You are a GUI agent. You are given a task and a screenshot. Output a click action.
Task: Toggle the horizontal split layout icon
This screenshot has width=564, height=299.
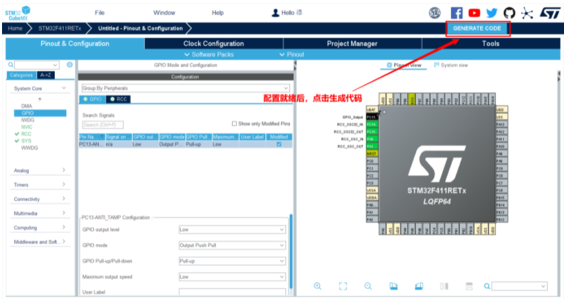coord(469,286)
